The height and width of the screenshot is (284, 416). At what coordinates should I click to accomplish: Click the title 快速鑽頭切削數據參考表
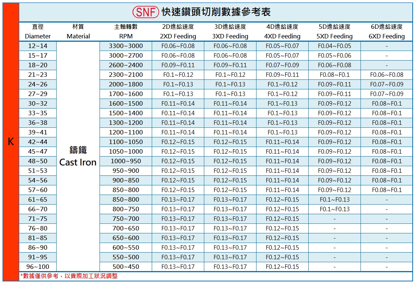tap(216, 12)
